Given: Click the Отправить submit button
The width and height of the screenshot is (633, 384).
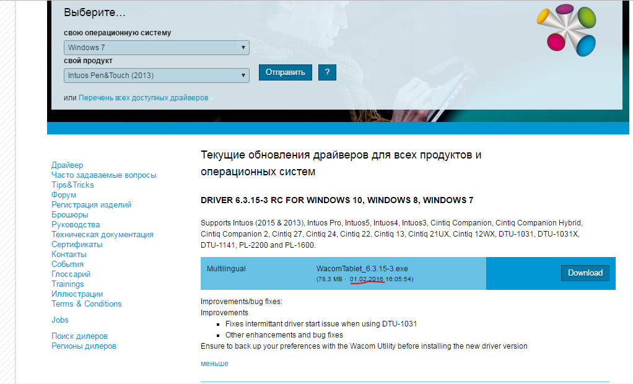Looking at the screenshot, I should pos(286,72).
